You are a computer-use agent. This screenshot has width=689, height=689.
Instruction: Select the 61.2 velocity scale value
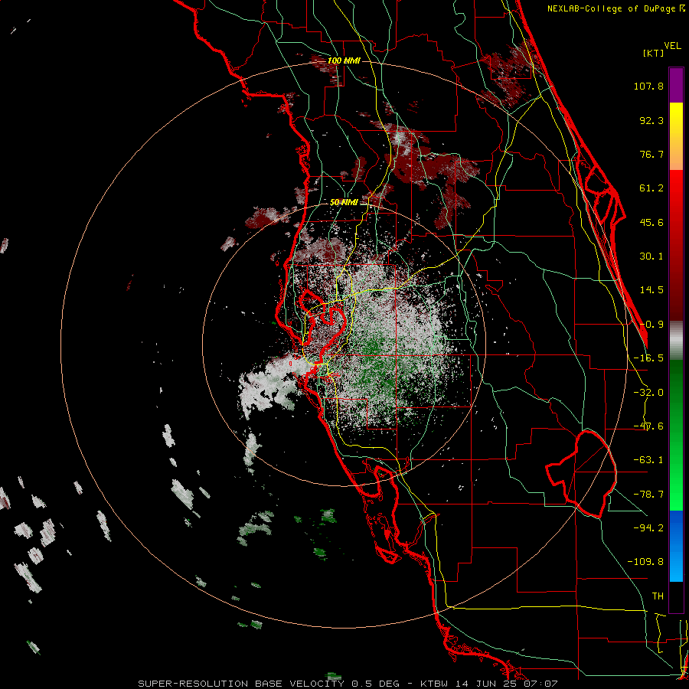click(651, 188)
